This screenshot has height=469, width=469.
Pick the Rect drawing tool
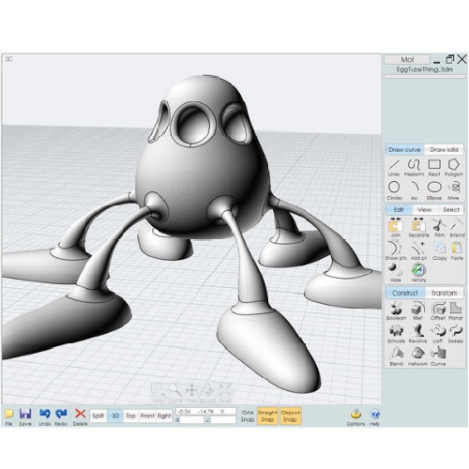point(434,168)
